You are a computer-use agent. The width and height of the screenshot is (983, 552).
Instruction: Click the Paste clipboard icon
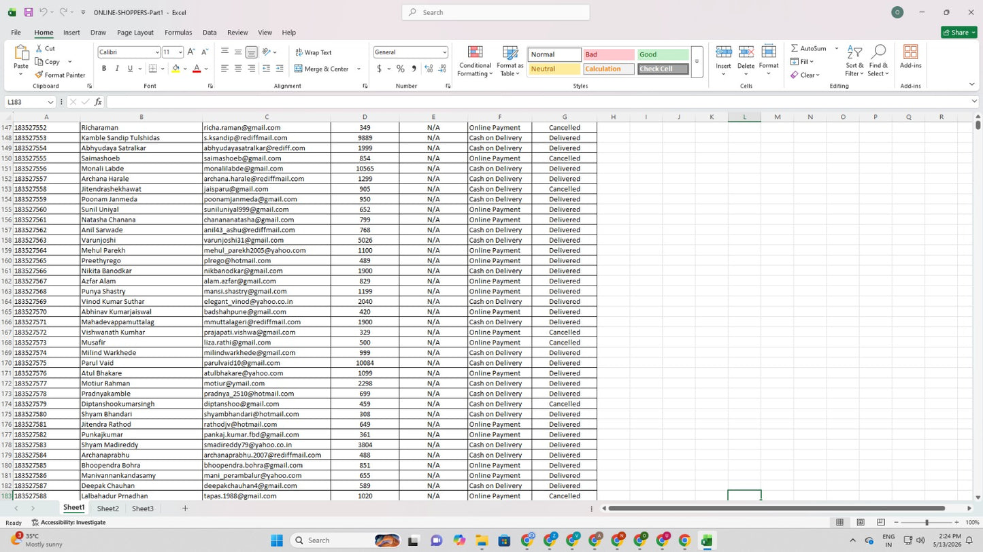(x=21, y=53)
